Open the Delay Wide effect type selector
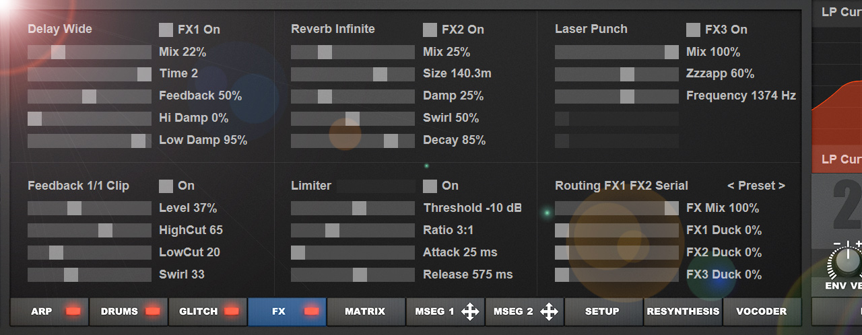862x335 pixels. point(60,29)
